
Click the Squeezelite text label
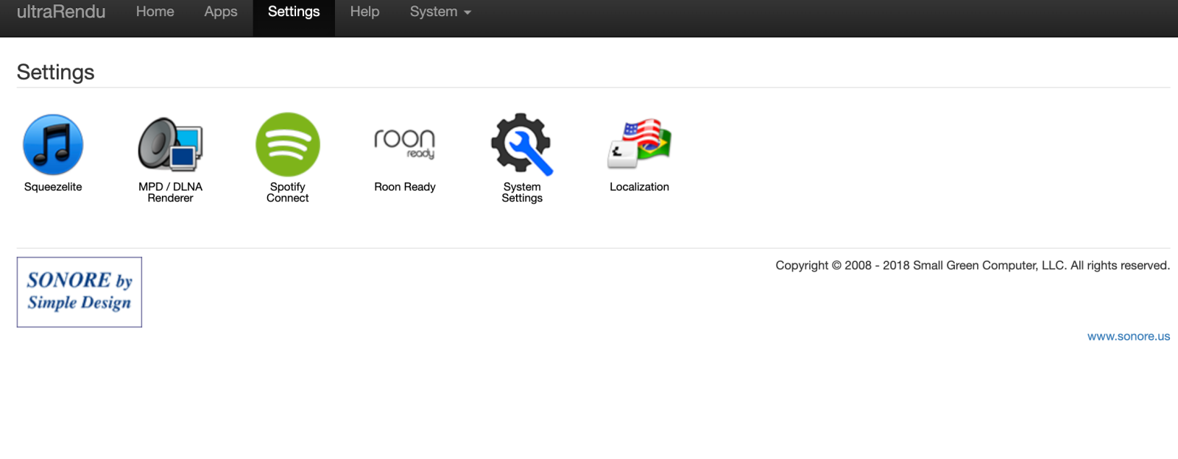[53, 187]
